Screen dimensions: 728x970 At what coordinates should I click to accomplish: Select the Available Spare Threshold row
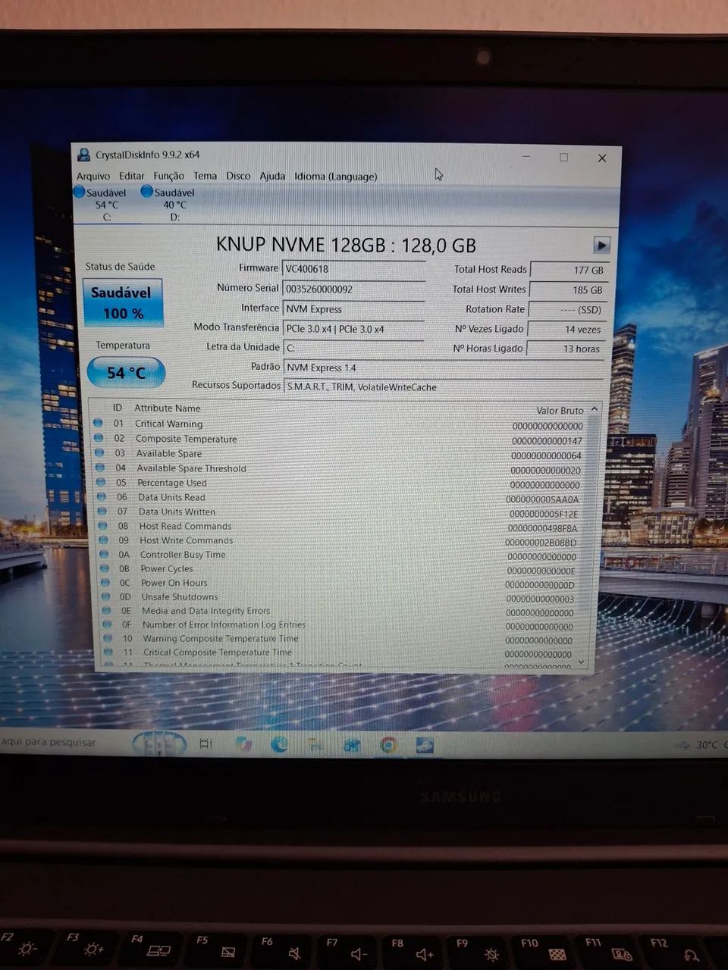tap(340, 468)
